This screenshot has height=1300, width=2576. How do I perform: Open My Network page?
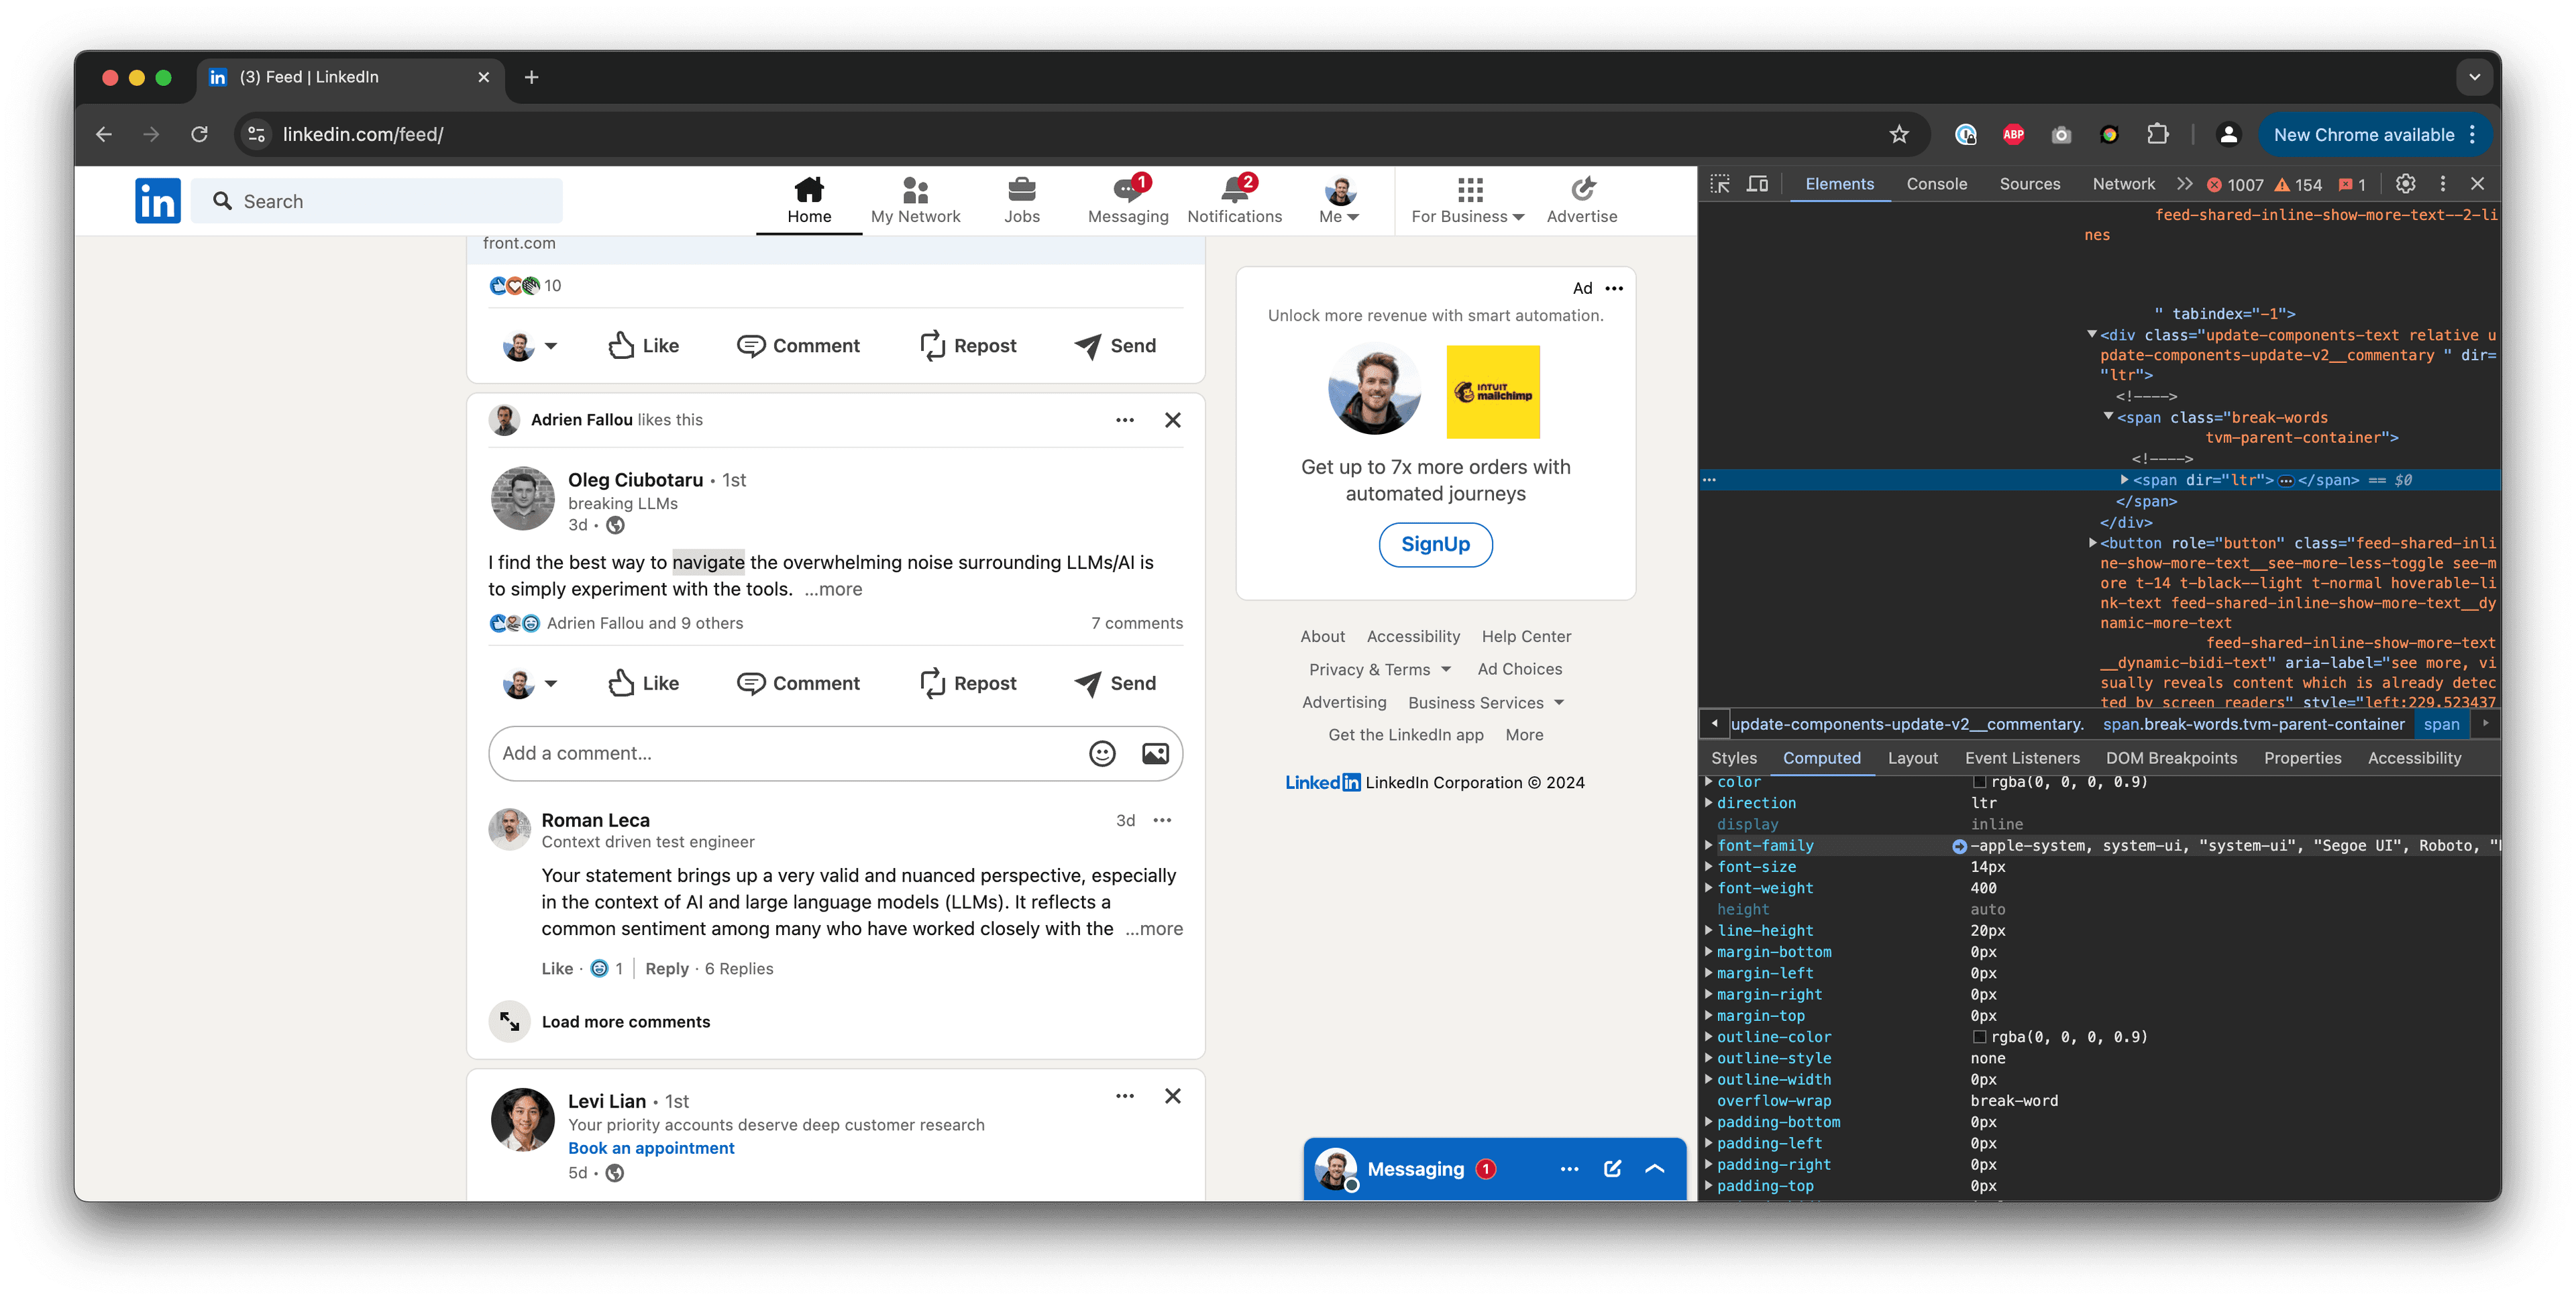915,200
